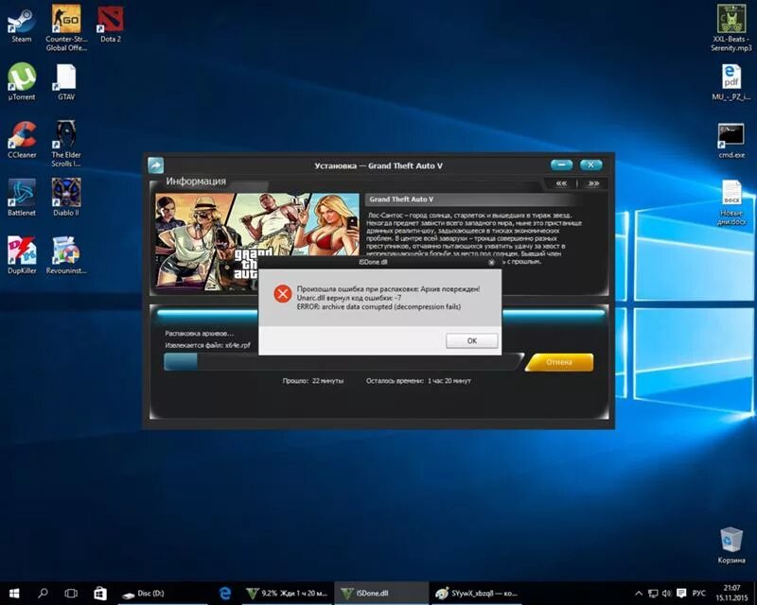The width and height of the screenshot is (757, 605).
Task: Select the MU_-_PZ pdf file icon
Action: [x=731, y=82]
